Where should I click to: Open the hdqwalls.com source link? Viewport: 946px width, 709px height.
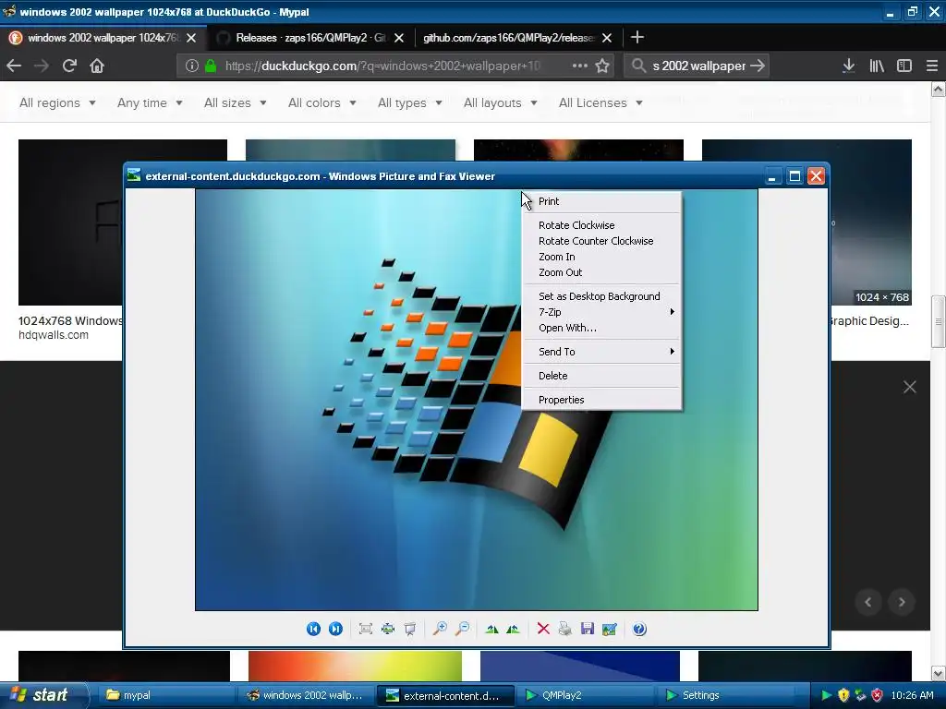[x=53, y=335]
